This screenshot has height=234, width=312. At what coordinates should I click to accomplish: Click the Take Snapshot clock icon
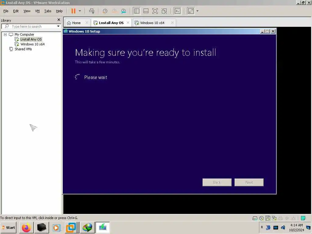(105, 11)
